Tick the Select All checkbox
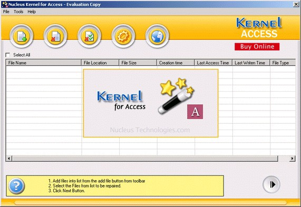 8,55
